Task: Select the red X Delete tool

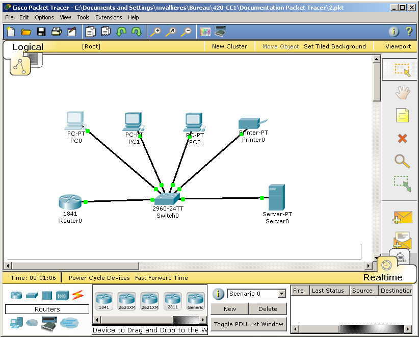Action: coord(402,139)
